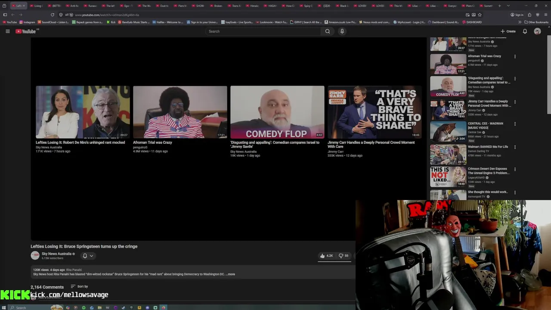Open options for She thought this would work
The width and height of the screenshot is (551, 310).
515,192
